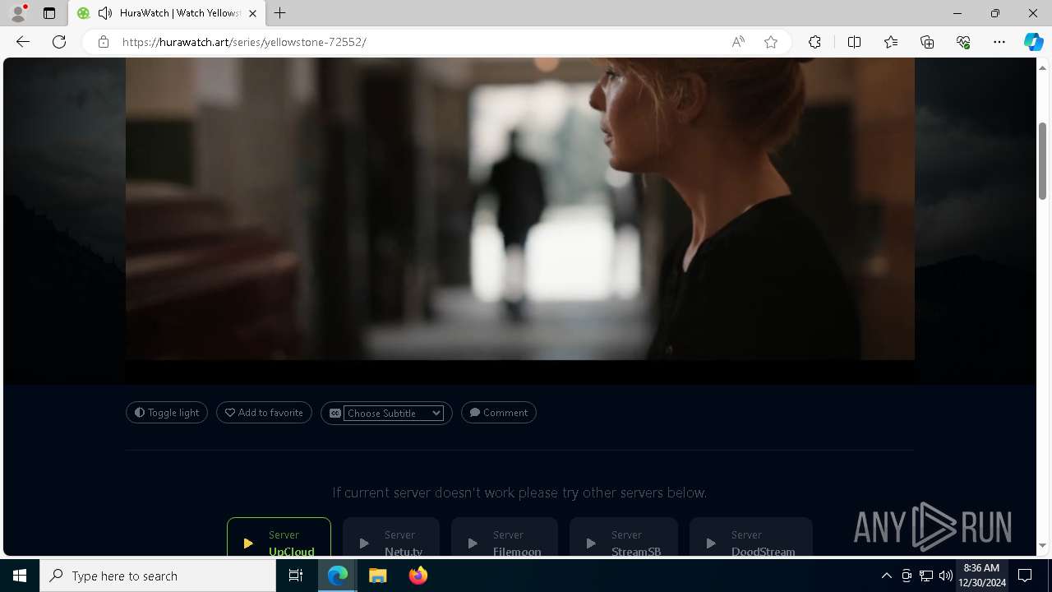The image size is (1052, 592).
Task: Open tab actions menu icon
Action: coord(49,13)
